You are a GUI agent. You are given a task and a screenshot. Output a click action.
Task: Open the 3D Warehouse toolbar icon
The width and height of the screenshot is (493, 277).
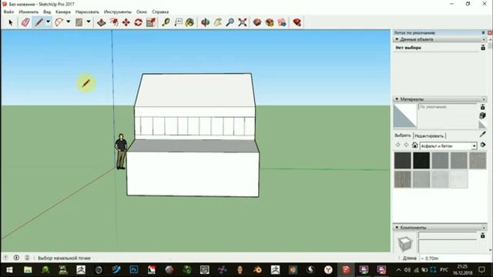coord(257,22)
